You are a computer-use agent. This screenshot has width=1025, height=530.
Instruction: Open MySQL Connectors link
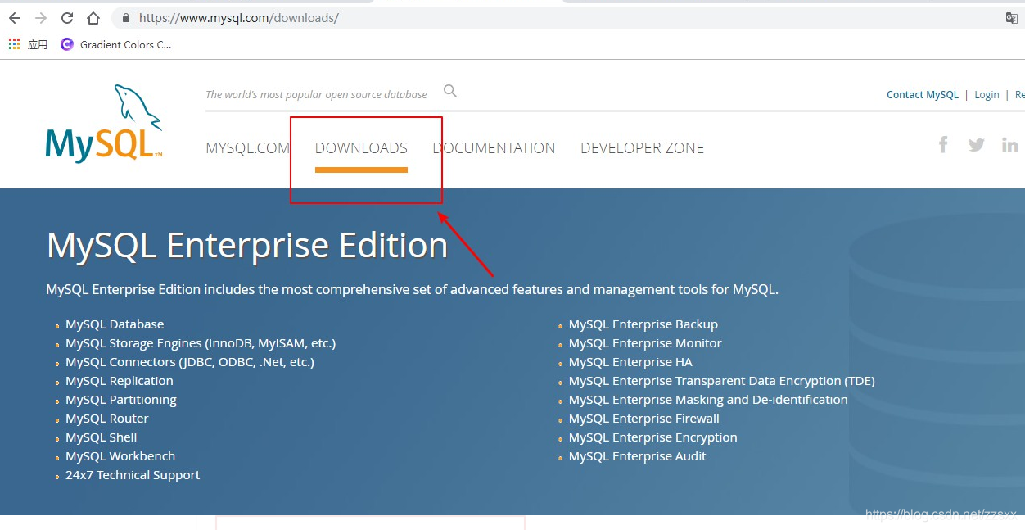190,362
